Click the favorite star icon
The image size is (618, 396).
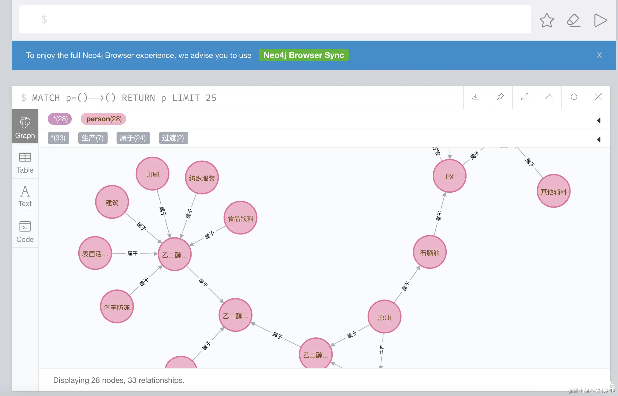point(547,20)
